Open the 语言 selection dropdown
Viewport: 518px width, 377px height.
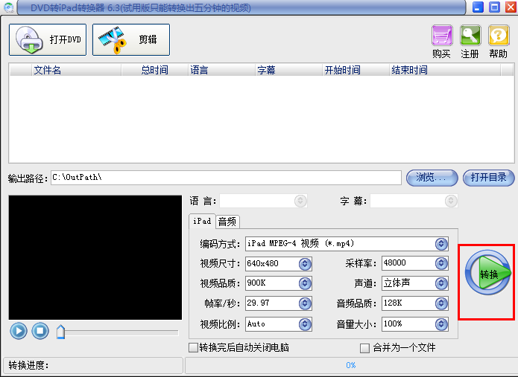[300, 201]
